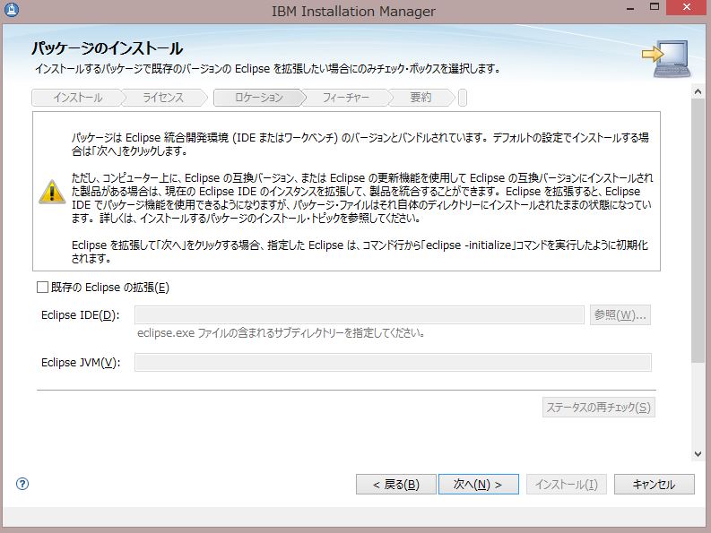Go to the ライセンス wizard step

click(x=163, y=98)
